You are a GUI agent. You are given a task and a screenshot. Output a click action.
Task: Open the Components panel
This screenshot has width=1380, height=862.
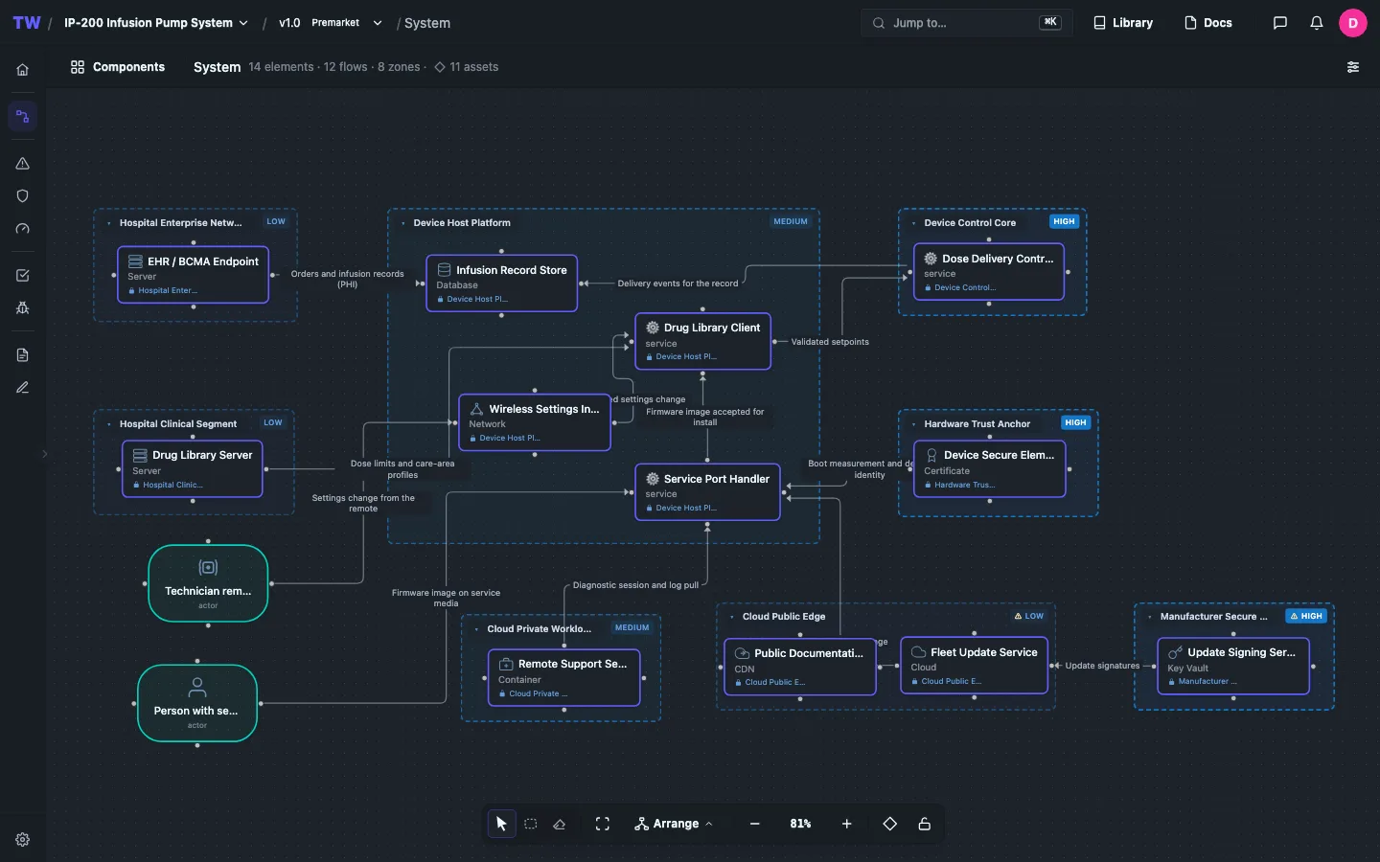point(118,67)
